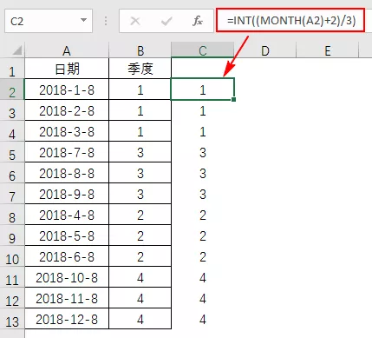Click cell B11 showing 4
Screen dimensions: 372x338
140,277
